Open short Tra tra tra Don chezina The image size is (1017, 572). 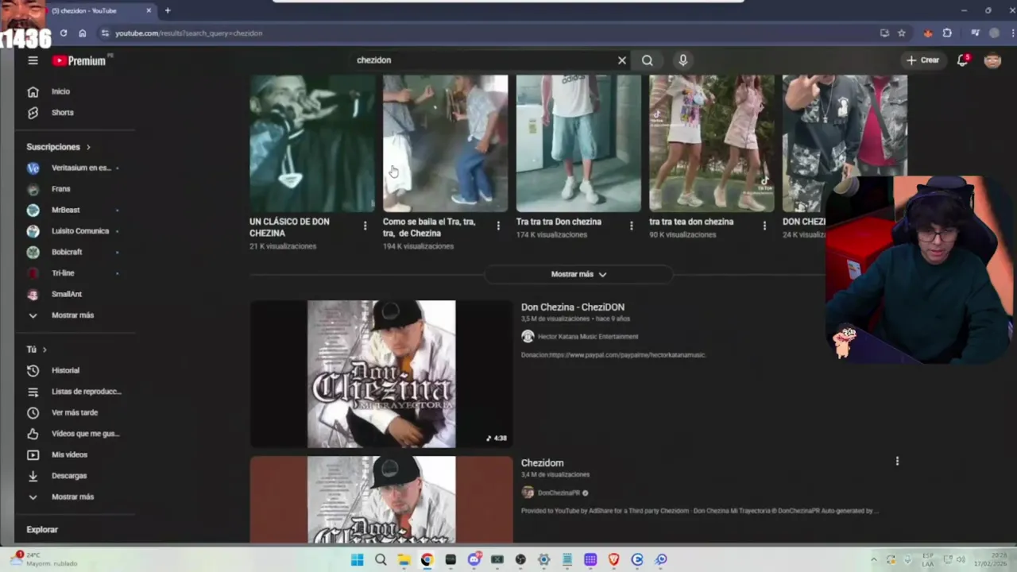click(578, 144)
